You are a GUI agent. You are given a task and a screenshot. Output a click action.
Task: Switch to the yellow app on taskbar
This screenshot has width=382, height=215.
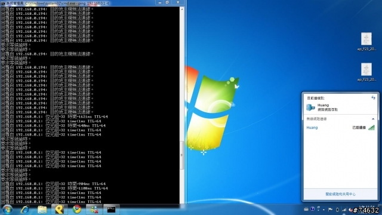(59, 210)
